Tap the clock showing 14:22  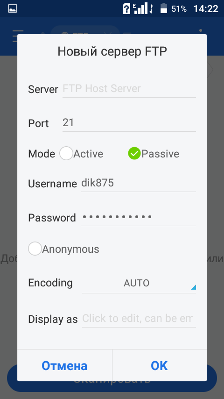(206, 9)
